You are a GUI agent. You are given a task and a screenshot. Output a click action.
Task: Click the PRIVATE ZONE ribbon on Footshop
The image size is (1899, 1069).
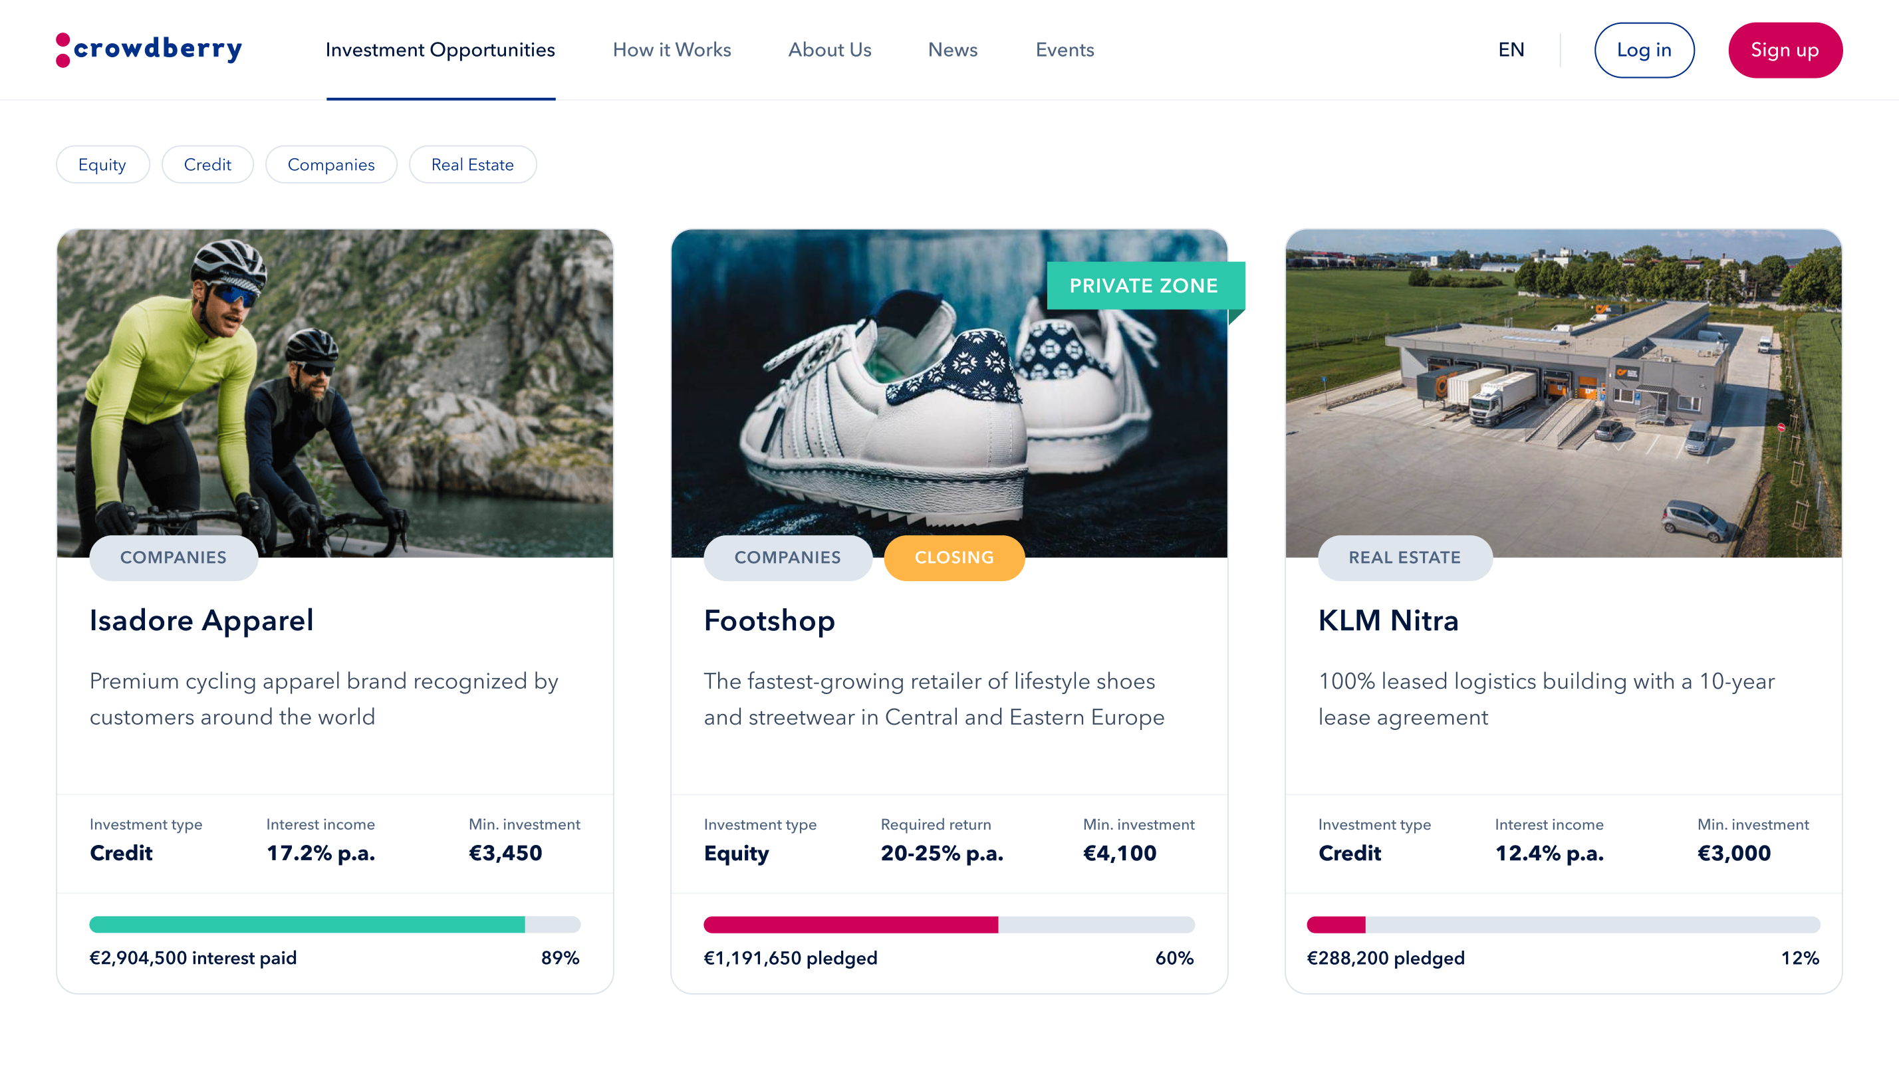click(x=1145, y=285)
